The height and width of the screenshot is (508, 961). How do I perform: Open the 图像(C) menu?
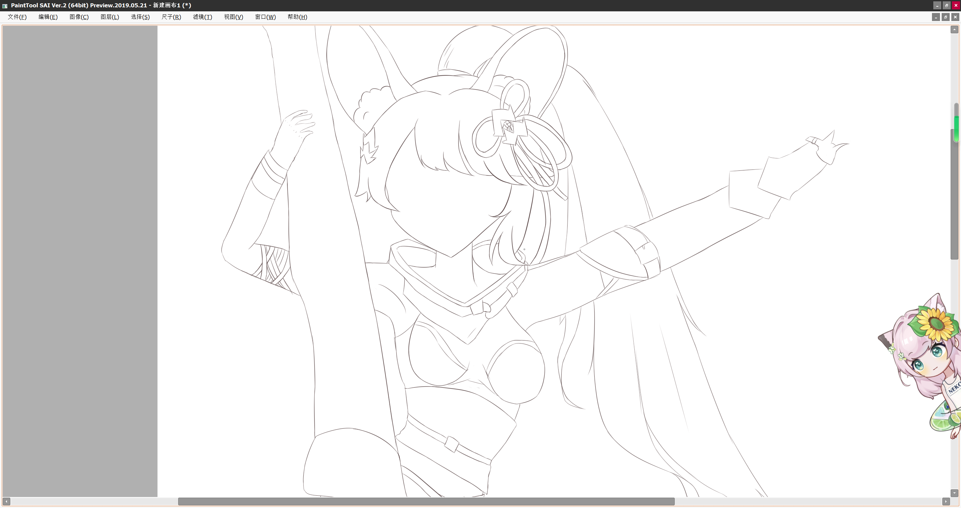click(x=79, y=17)
